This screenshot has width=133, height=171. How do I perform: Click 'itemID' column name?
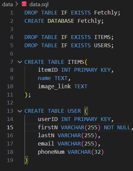tap(48, 70)
